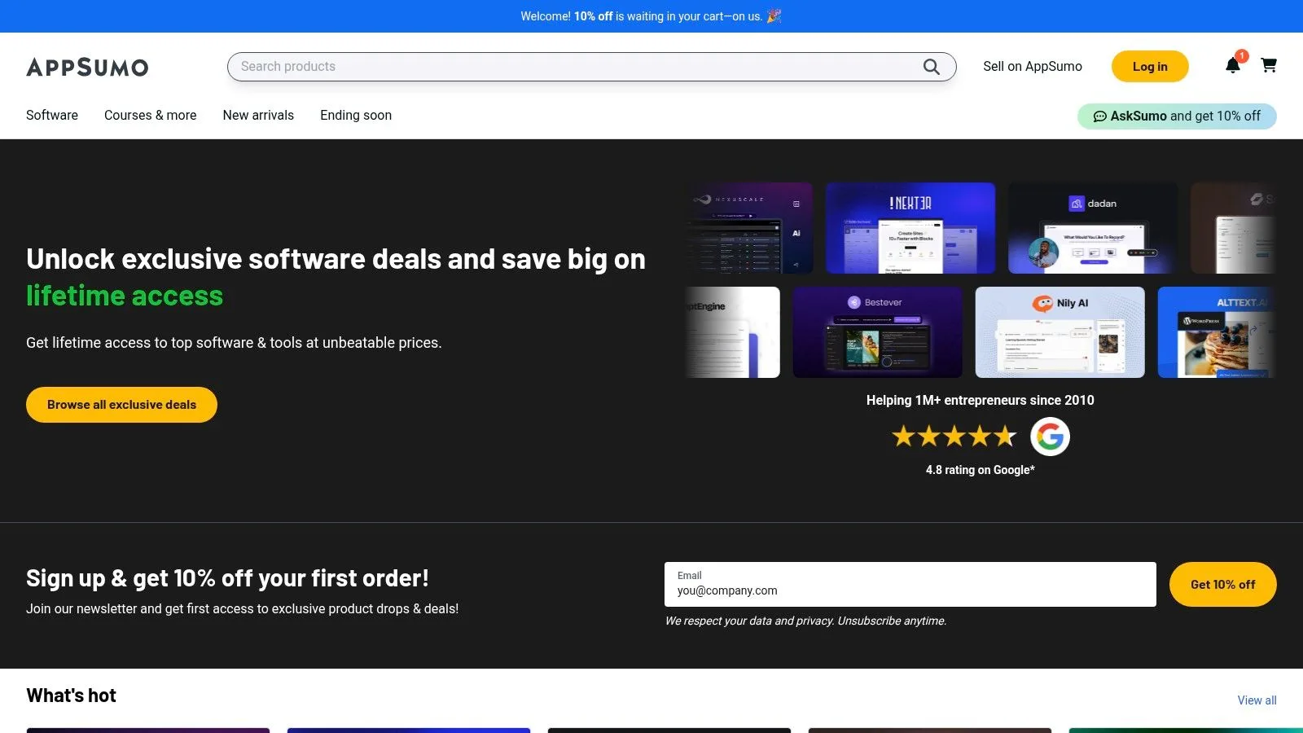The height and width of the screenshot is (733, 1303).
Task: Go to New arrivals
Action: coord(258,116)
